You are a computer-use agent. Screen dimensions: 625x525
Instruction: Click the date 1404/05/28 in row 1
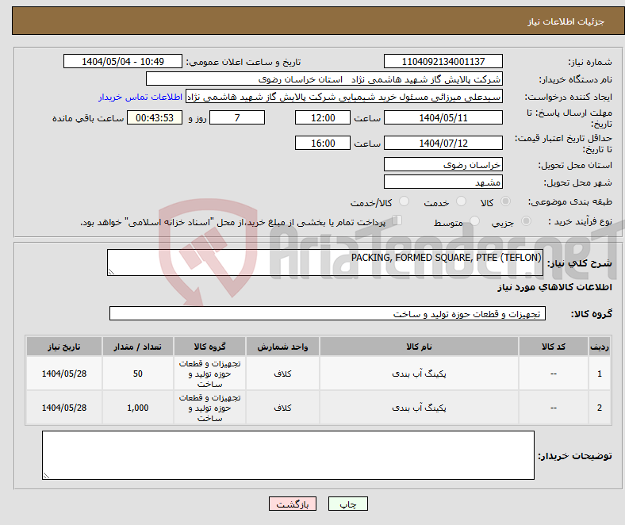(x=64, y=374)
